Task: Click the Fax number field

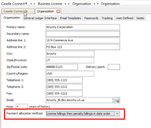Action: tap(64, 93)
